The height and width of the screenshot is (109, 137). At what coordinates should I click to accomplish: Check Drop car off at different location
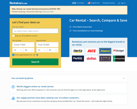[x=13, y=36]
